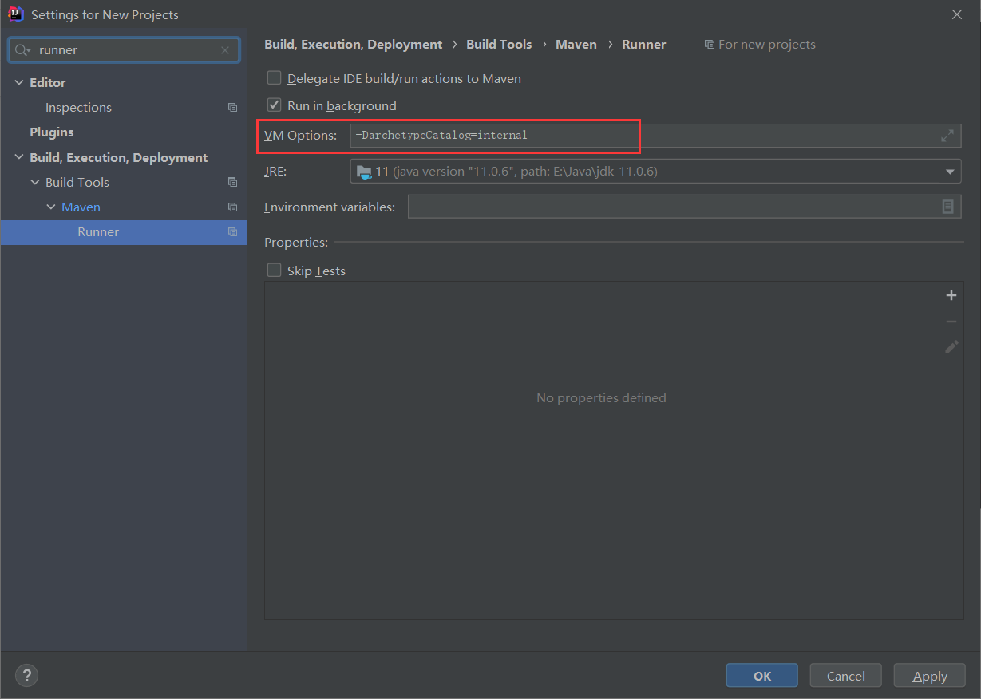Viewport: 981px width, 699px height.
Task: Click the Apply button
Action: pyautogui.click(x=930, y=676)
